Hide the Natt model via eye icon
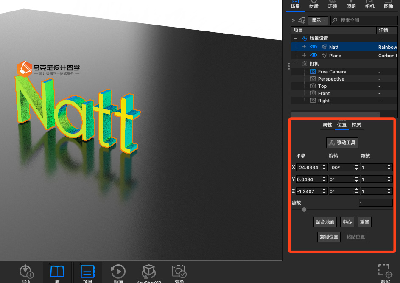Viewport: 400px width, 283px height. (x=314, y=47)
